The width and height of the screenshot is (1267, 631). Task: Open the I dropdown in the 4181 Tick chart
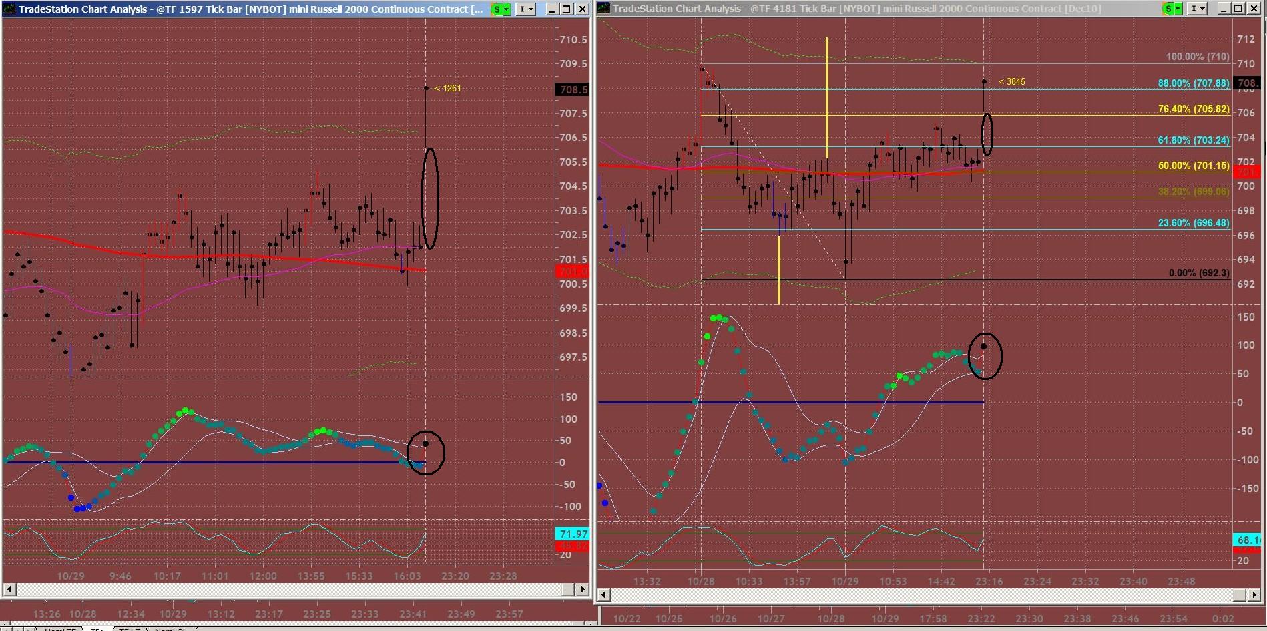pyautogui.click(x=1198, y=9)
